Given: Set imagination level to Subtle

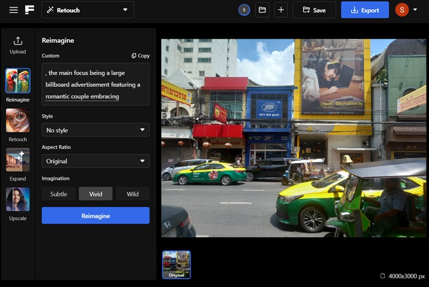Looking at the screenshot, I should point(59,194).
